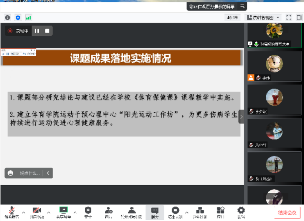304x221 pixels.
Task: Open the Breakout Rooms icon
Action: click(x=200, y=212)
